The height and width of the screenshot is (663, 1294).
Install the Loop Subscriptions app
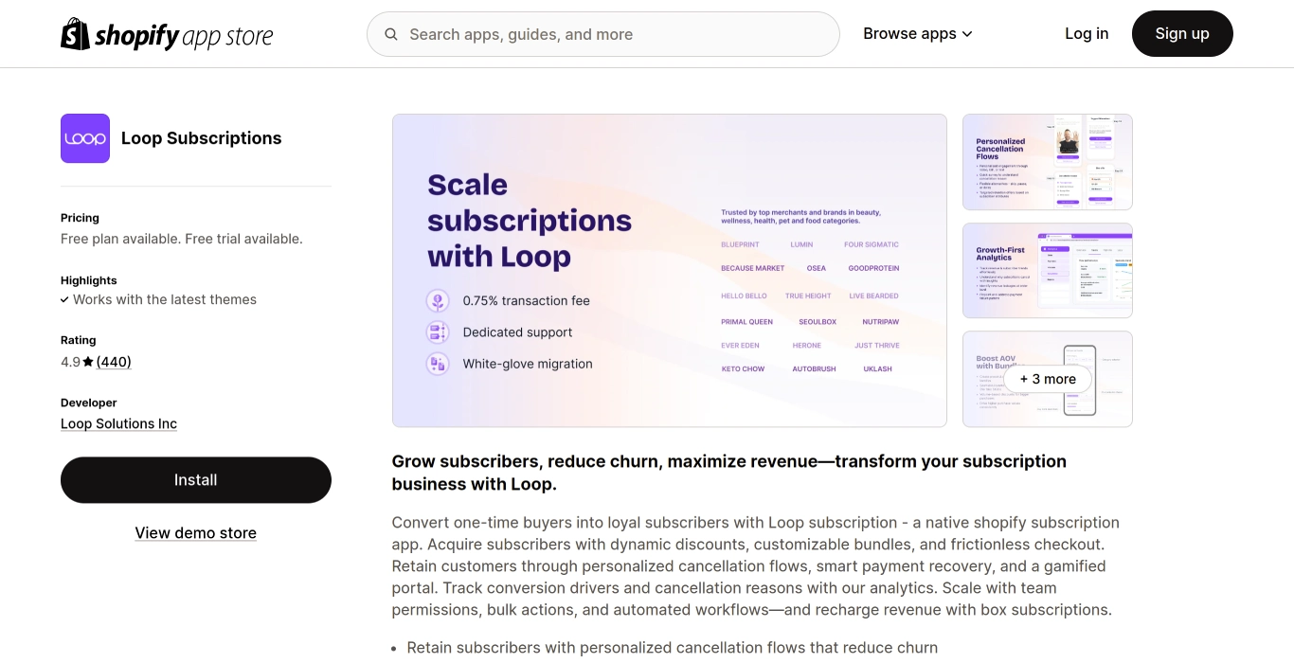[x=196, y=480]
